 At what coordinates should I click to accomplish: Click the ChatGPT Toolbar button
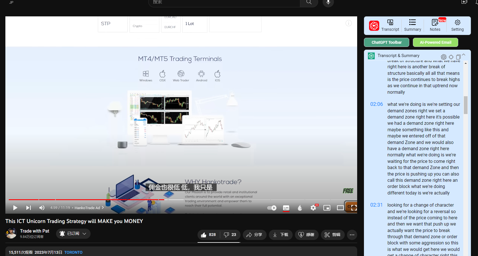[387, 42]
